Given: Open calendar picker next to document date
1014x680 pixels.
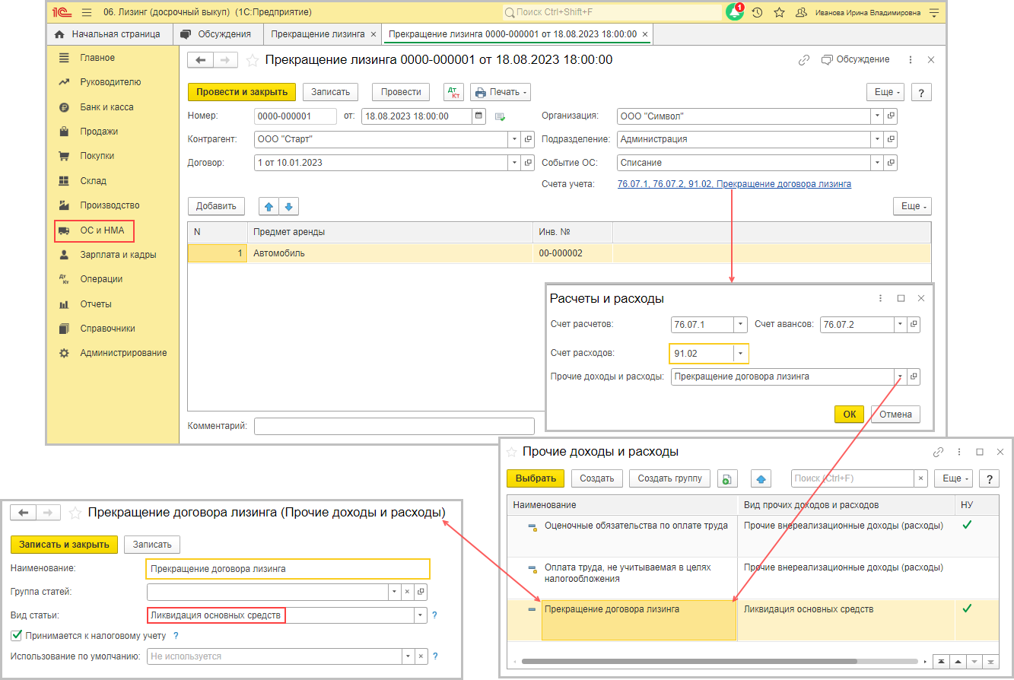Looking at the screenshot, I should point(478,116).
